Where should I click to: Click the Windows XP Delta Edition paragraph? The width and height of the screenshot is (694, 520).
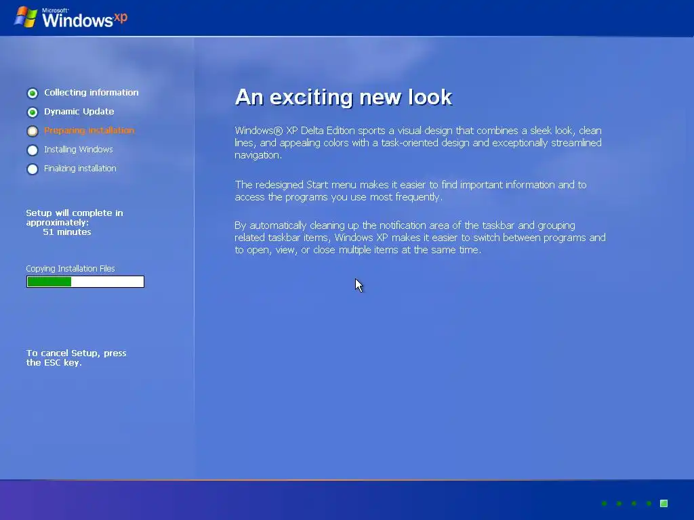[418, 143]
